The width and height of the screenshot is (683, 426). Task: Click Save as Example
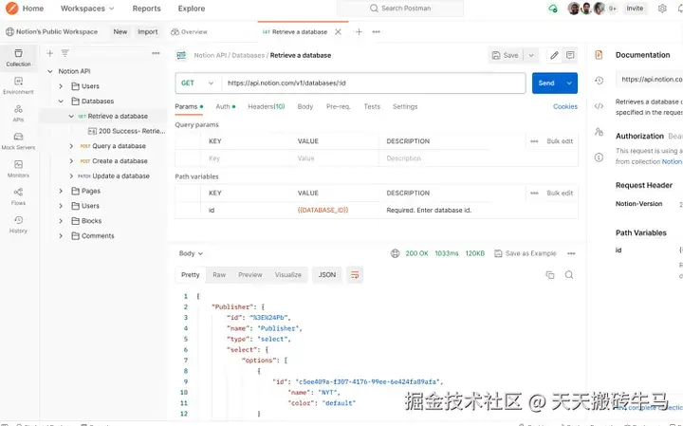526,253
